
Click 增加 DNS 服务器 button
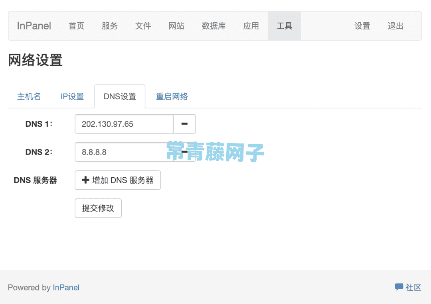(x=117, y=180)
